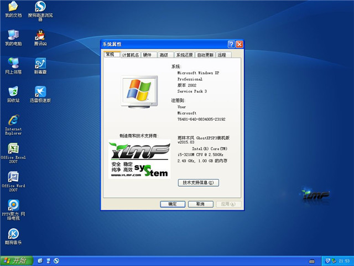This screenshot has height=266, width=354.
Task: Select the 回收站 recycle bin
Action: click(x=13, y=94)
